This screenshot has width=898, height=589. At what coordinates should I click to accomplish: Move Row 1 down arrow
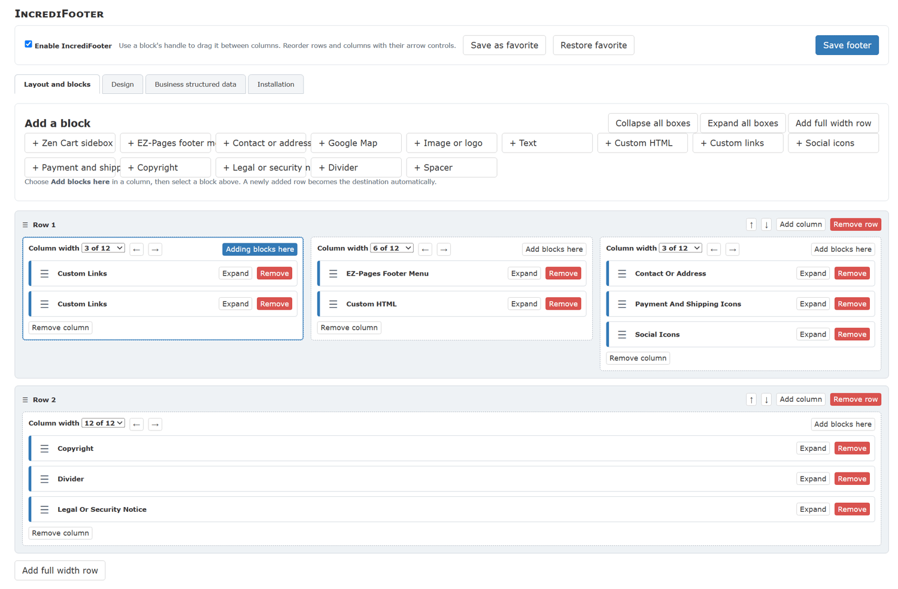[x=766, y=225]
